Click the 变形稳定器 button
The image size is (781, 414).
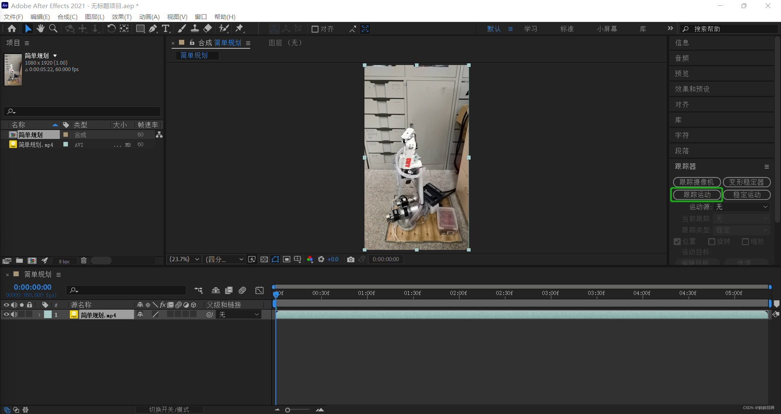tap(747, 182)
